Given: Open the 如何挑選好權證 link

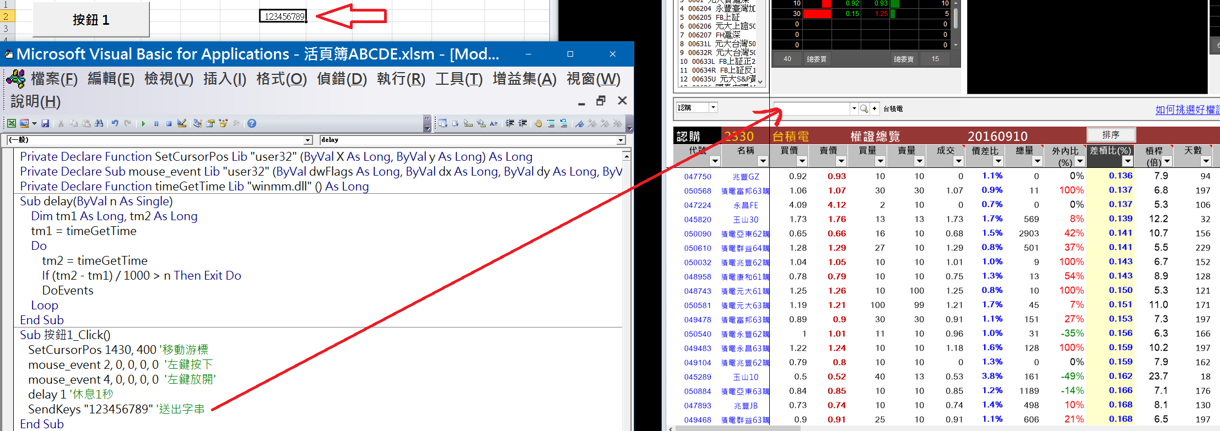Looking at the screenshot, I should pos(1187,110).
